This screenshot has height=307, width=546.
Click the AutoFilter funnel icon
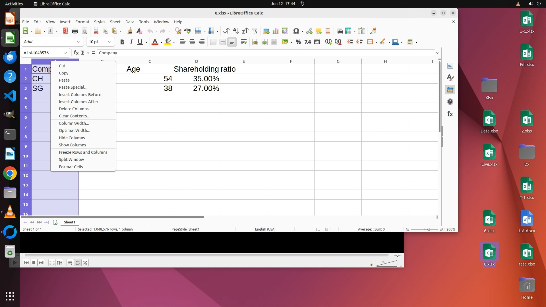tap(255, 31)
